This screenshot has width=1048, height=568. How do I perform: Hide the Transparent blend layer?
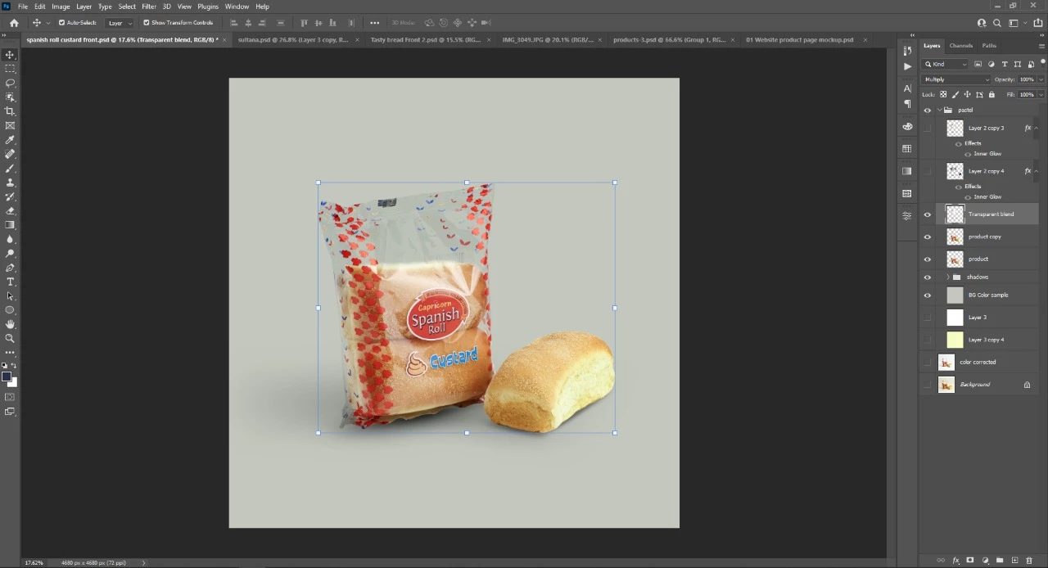tap(928, 214)
